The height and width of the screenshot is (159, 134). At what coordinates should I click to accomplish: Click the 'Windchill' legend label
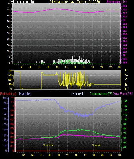click(77, 94)
